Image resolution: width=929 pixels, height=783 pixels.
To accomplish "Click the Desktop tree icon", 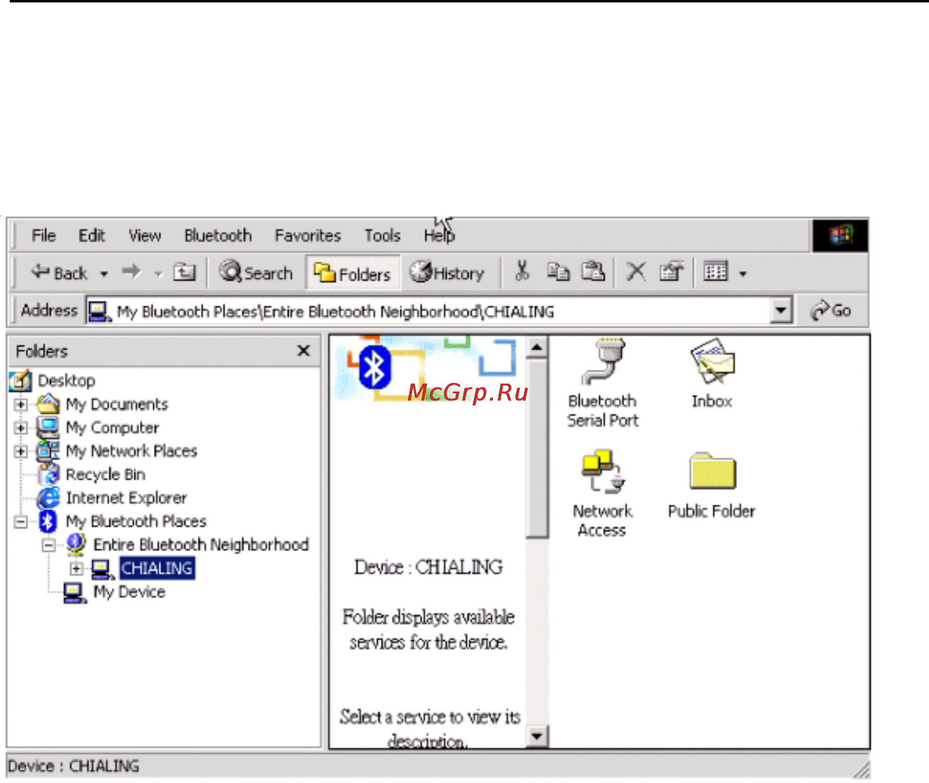I will coord(20,381).
